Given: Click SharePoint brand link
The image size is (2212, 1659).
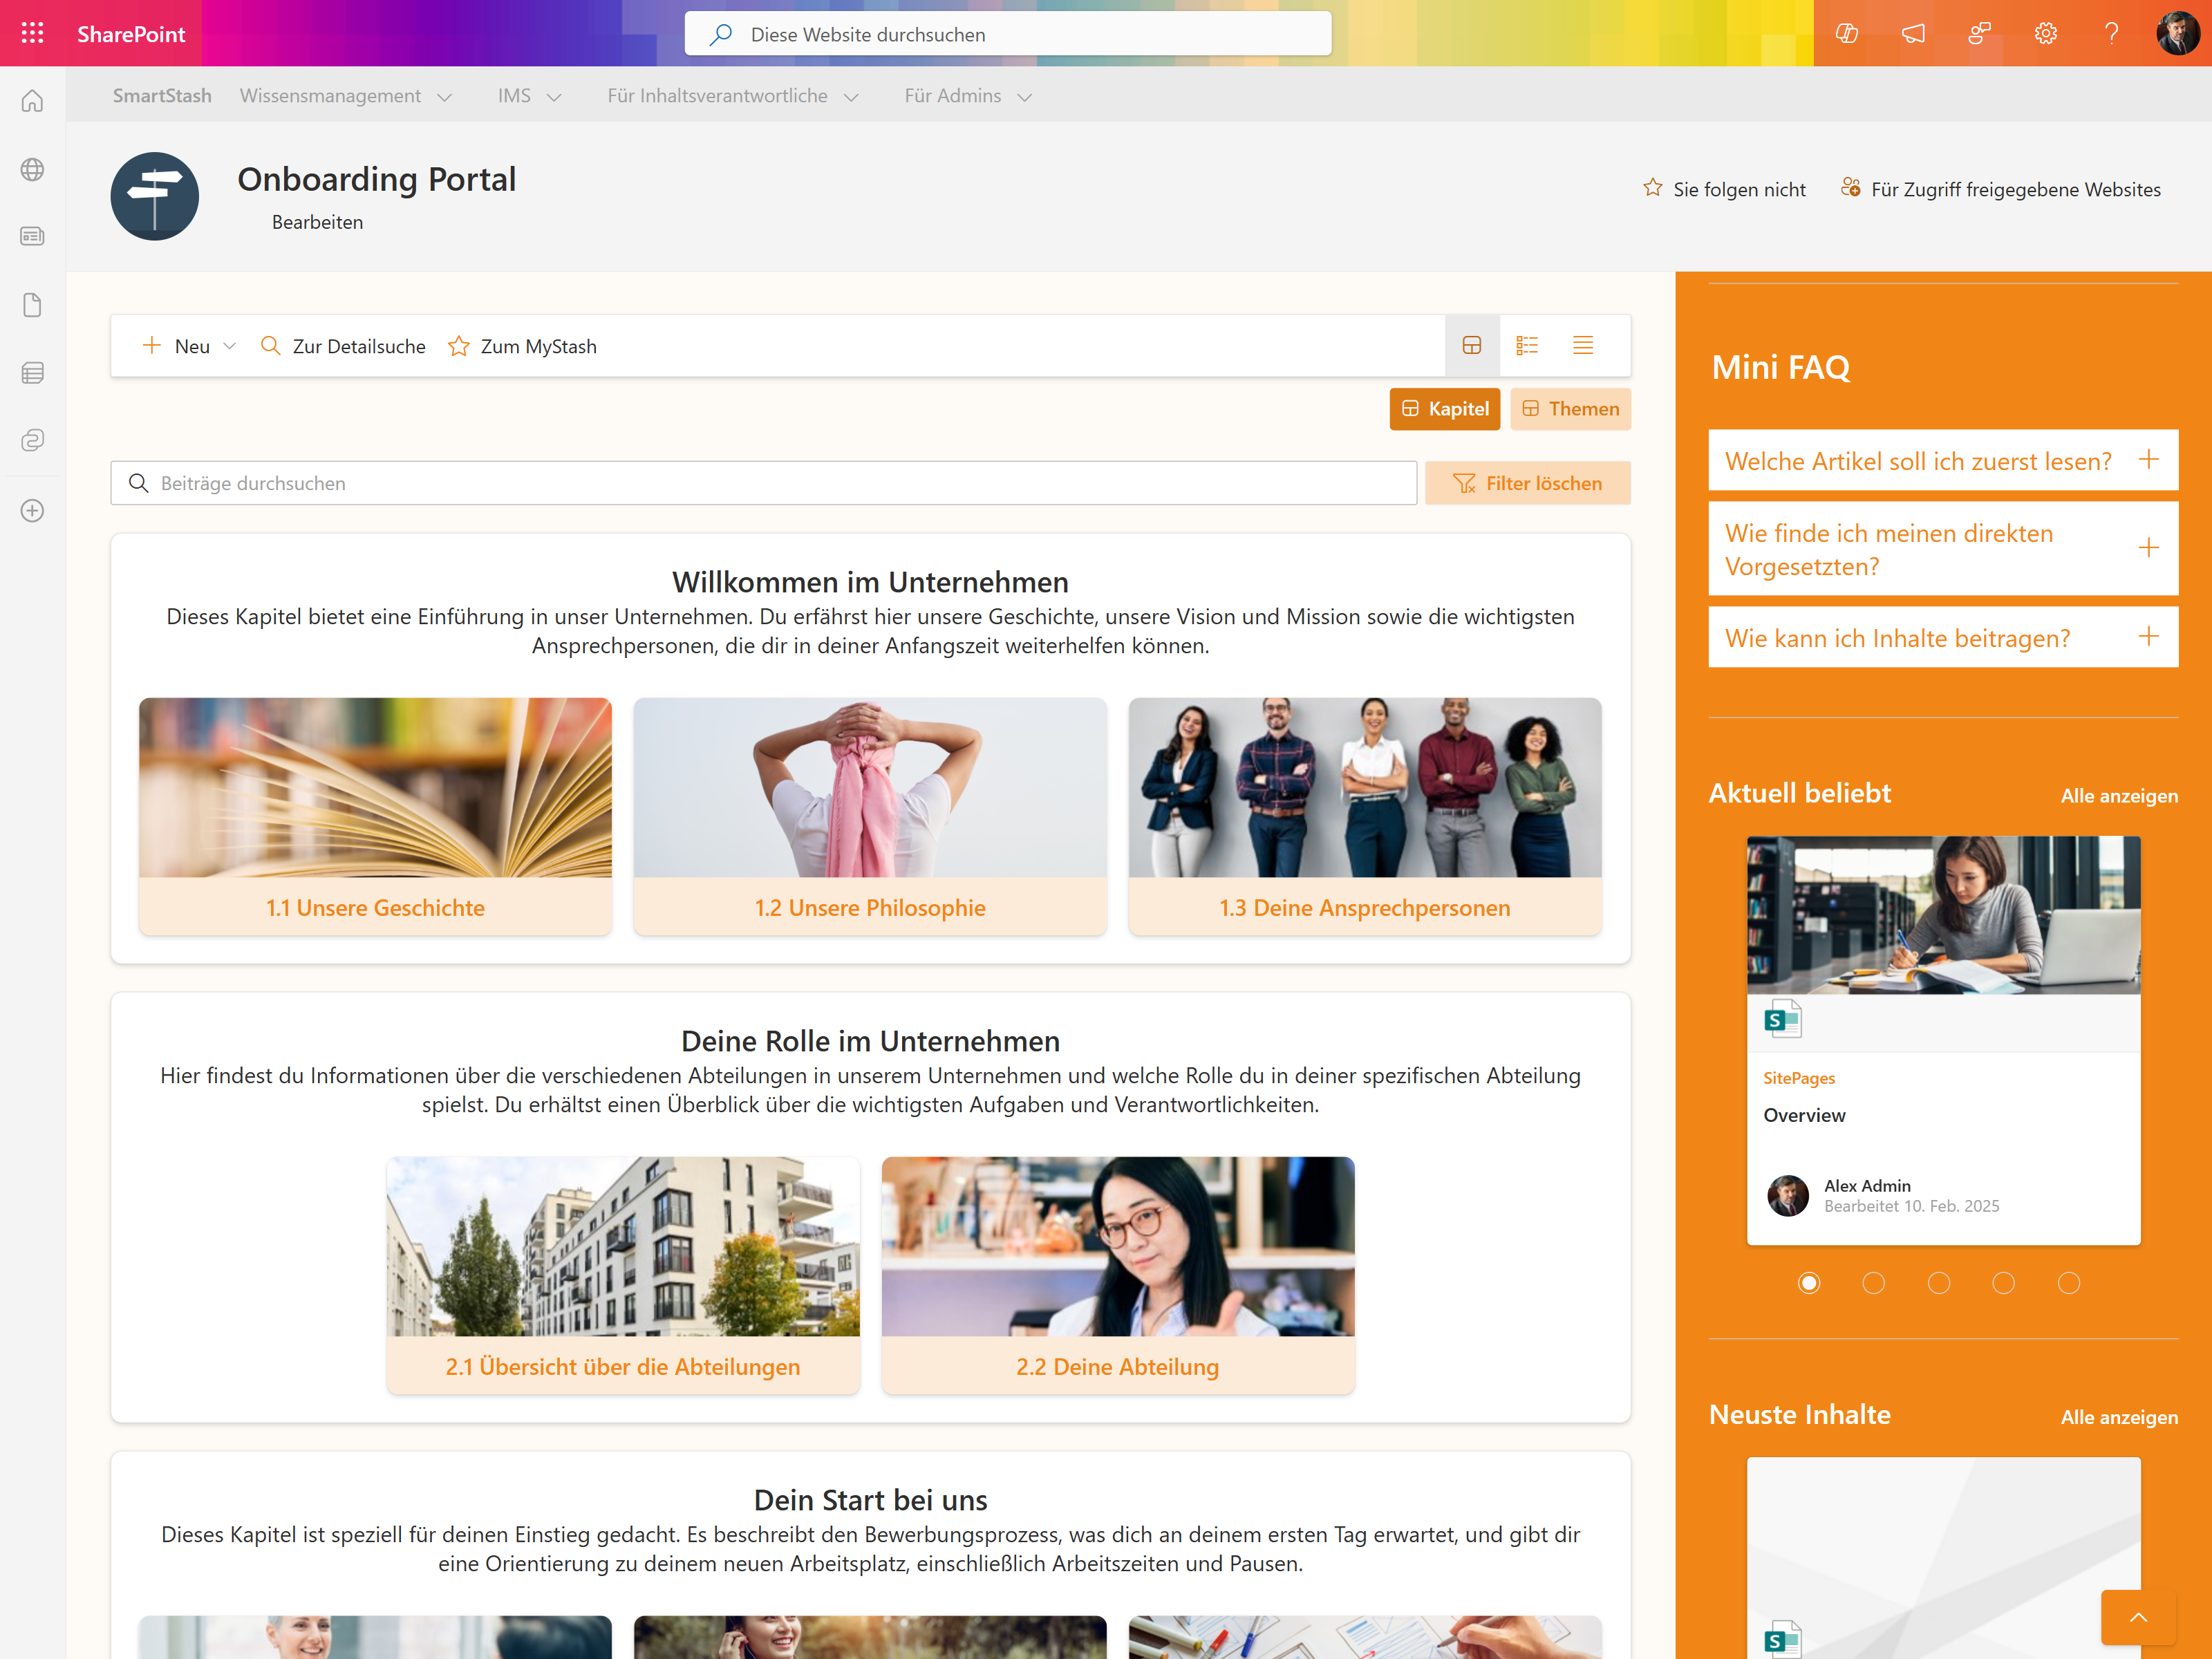Looking at the screenshot, I should point(131,34).
